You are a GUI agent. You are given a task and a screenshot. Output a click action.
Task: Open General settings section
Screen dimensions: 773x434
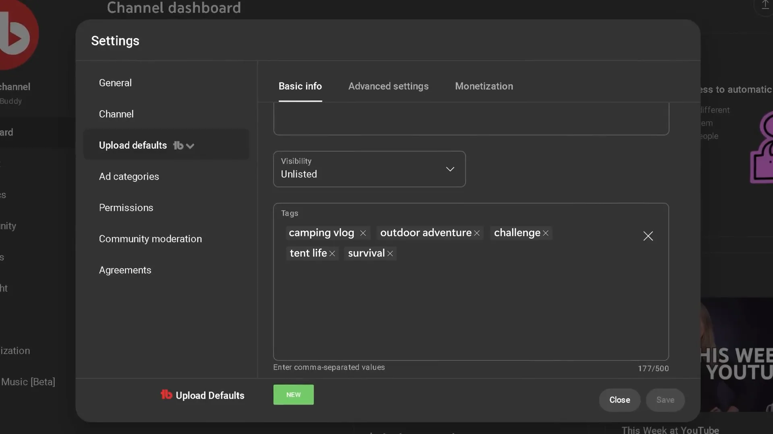(x=115, y=83)
